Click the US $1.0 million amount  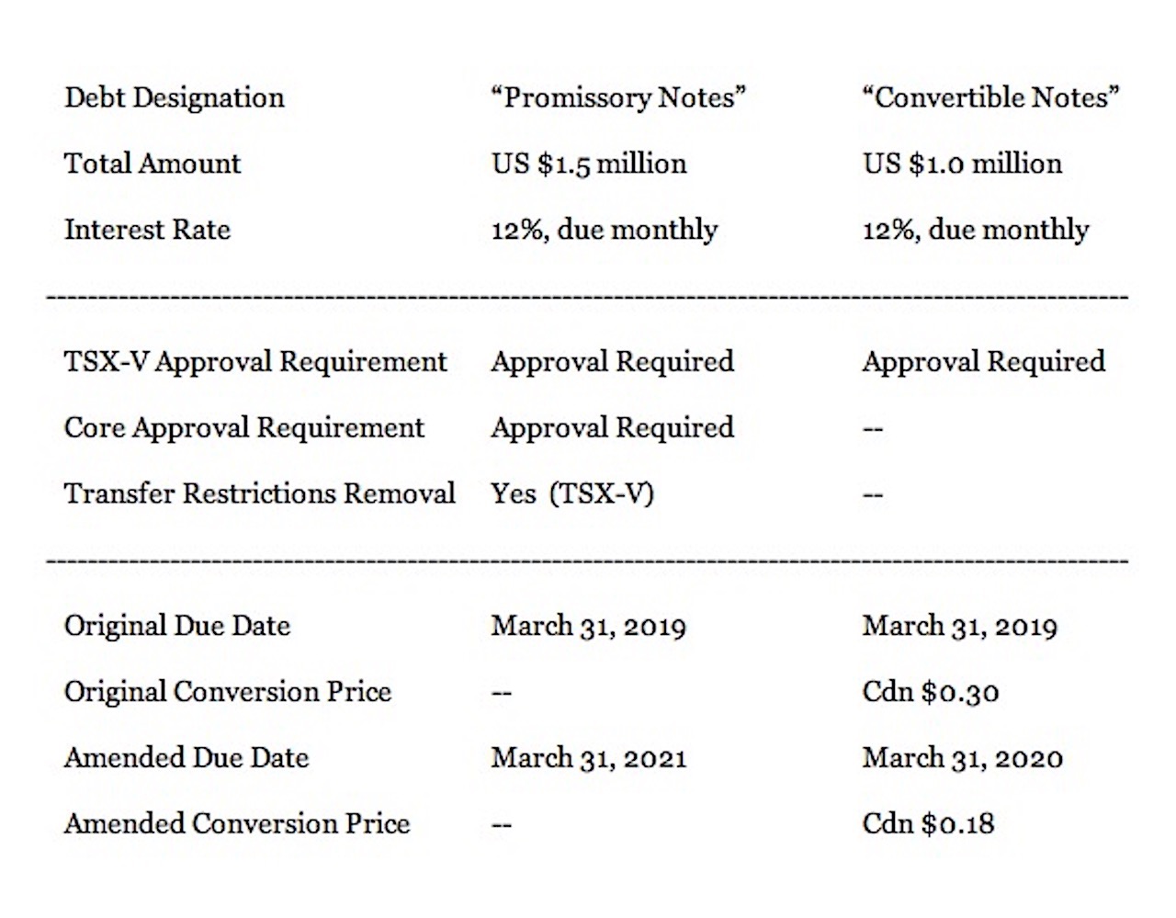tap(962, 164)
